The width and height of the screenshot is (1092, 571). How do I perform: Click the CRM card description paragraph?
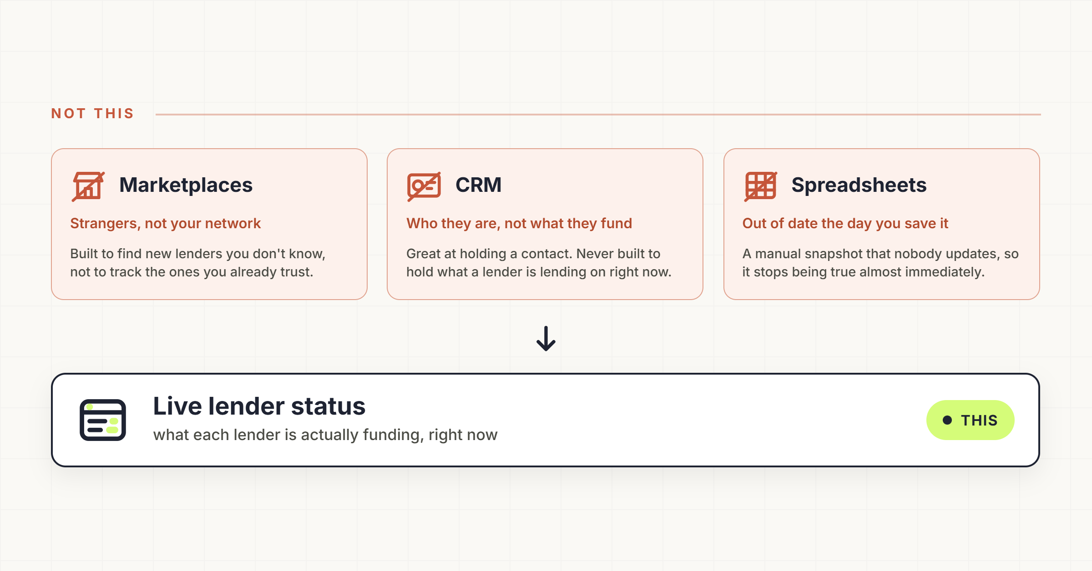539,263
